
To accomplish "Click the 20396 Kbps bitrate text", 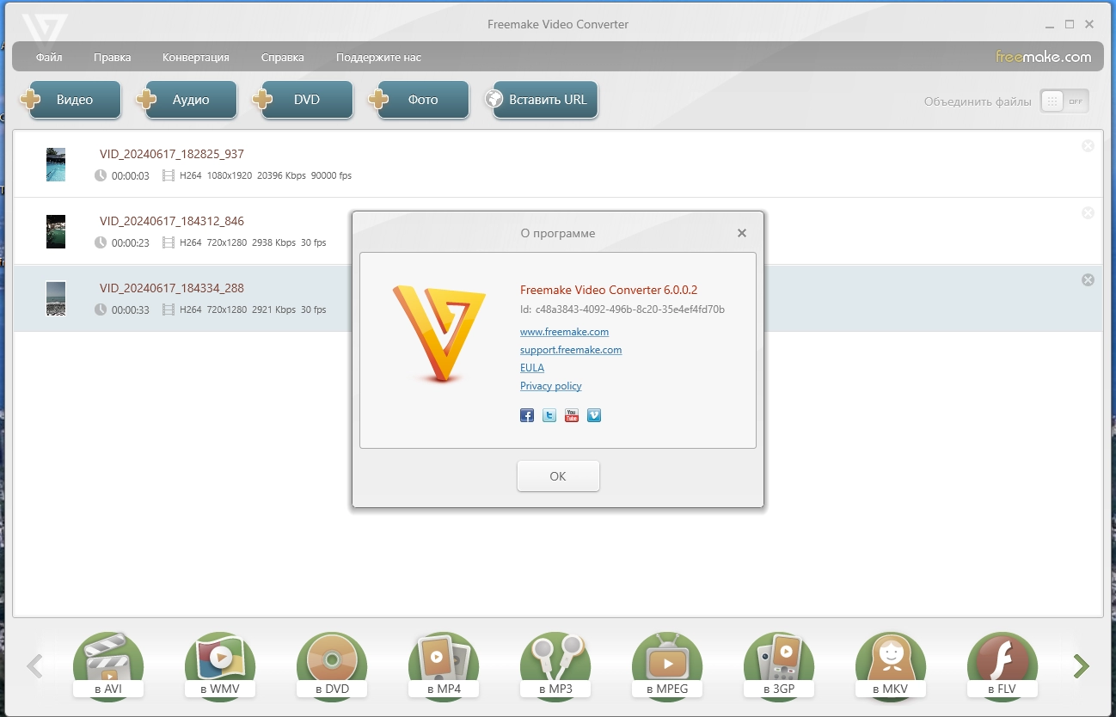I will tap(281, 175).
